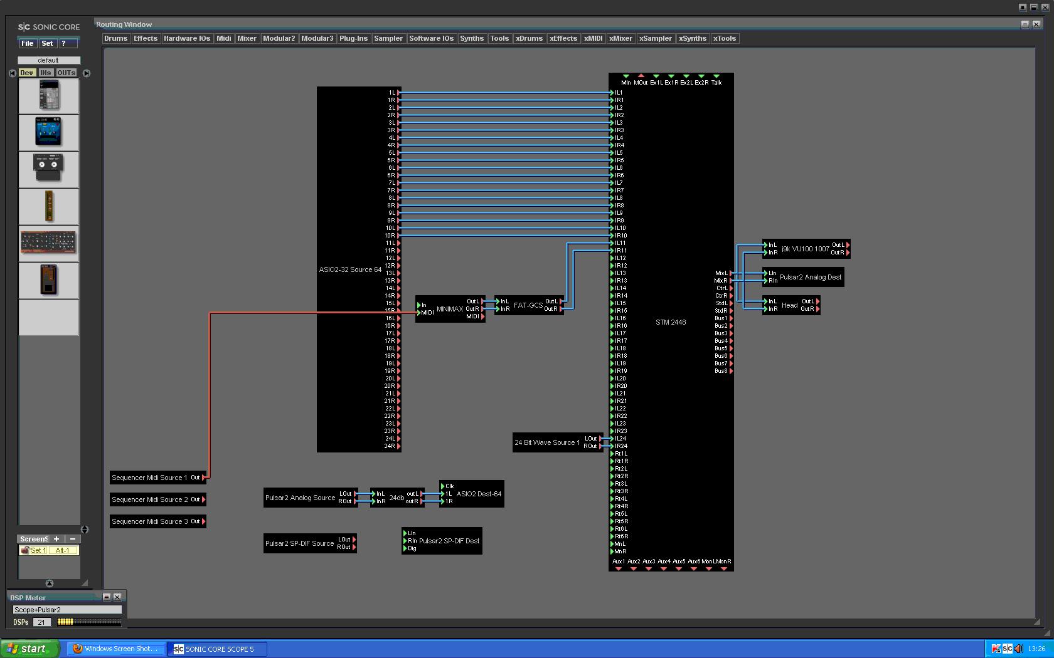Click the Scope+Pulsar2 DSP Meter field
This screenshot has width=1054, height=658.
[67, 609]
